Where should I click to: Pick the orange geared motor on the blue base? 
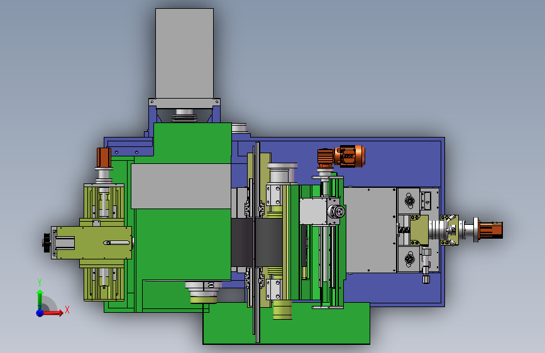tap(341, 156)
